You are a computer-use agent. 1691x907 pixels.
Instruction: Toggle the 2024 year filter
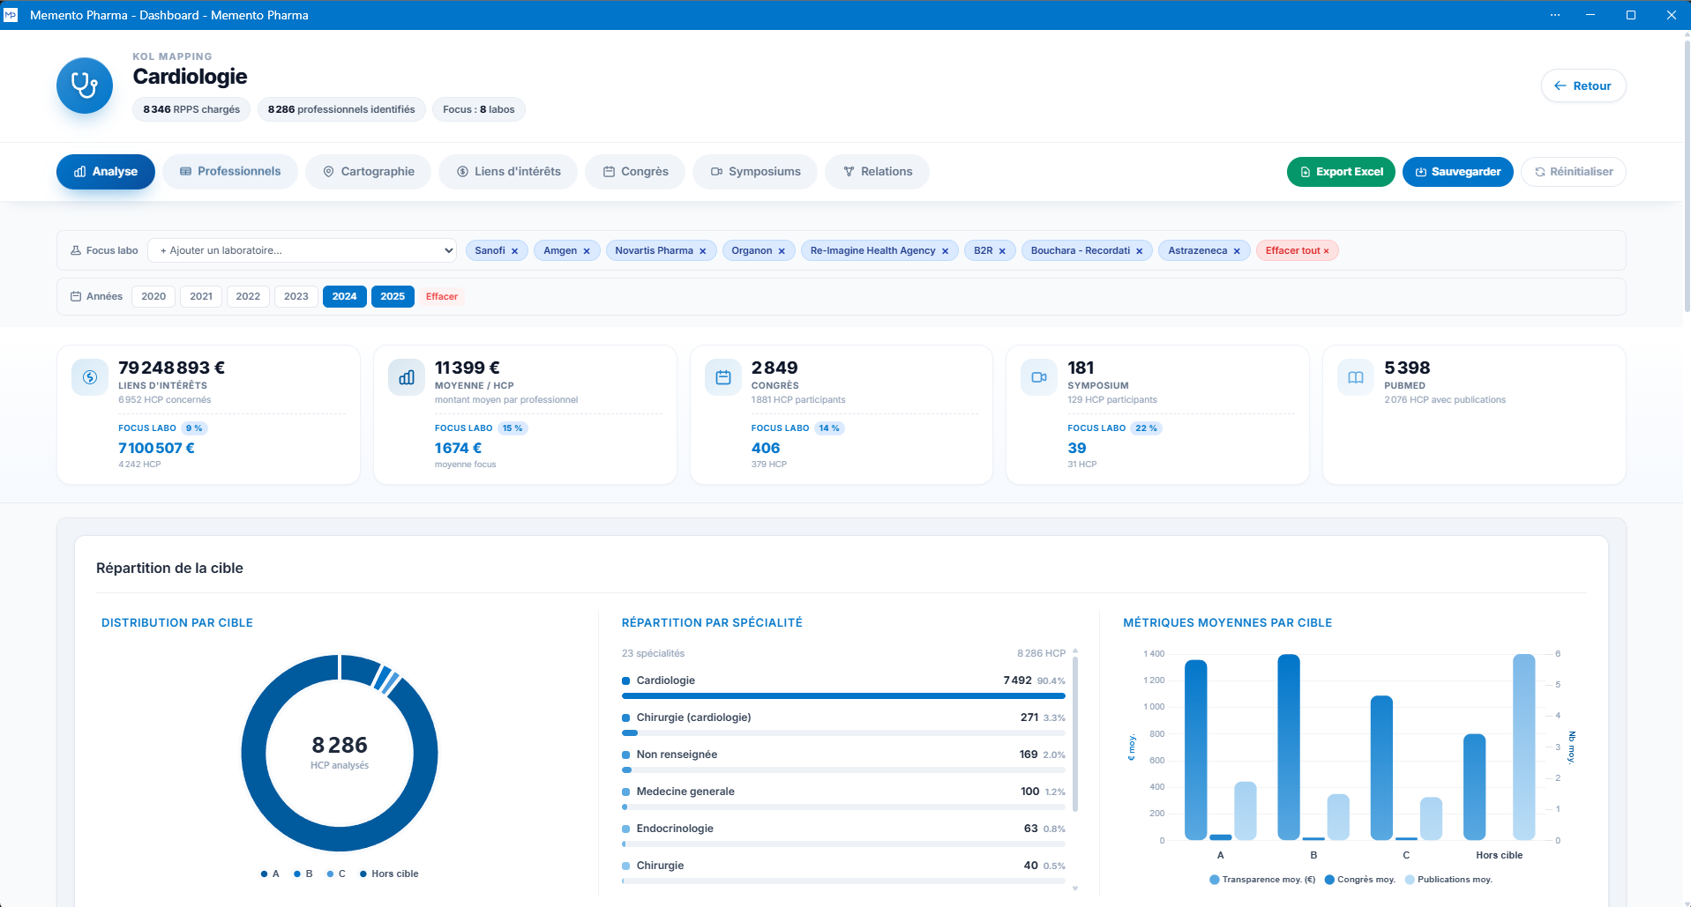[x=345, y=296]
